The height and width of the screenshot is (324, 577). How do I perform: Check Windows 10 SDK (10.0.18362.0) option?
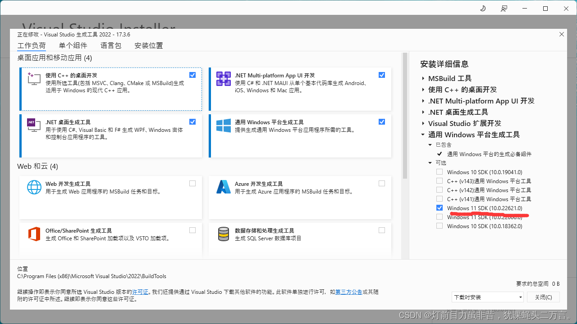coord(440,226)
